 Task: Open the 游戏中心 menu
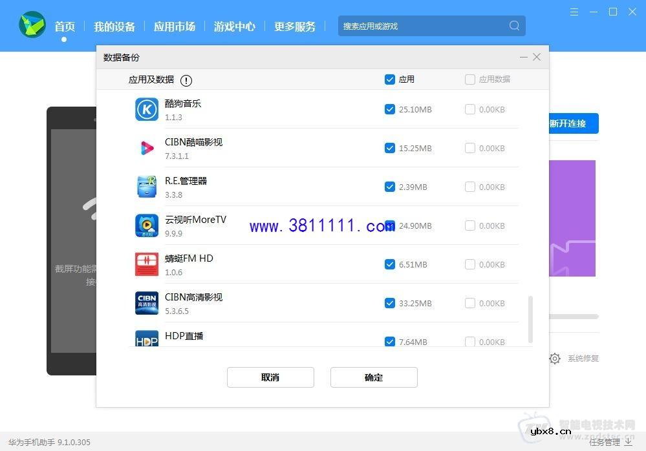click(x=234, y=26)
